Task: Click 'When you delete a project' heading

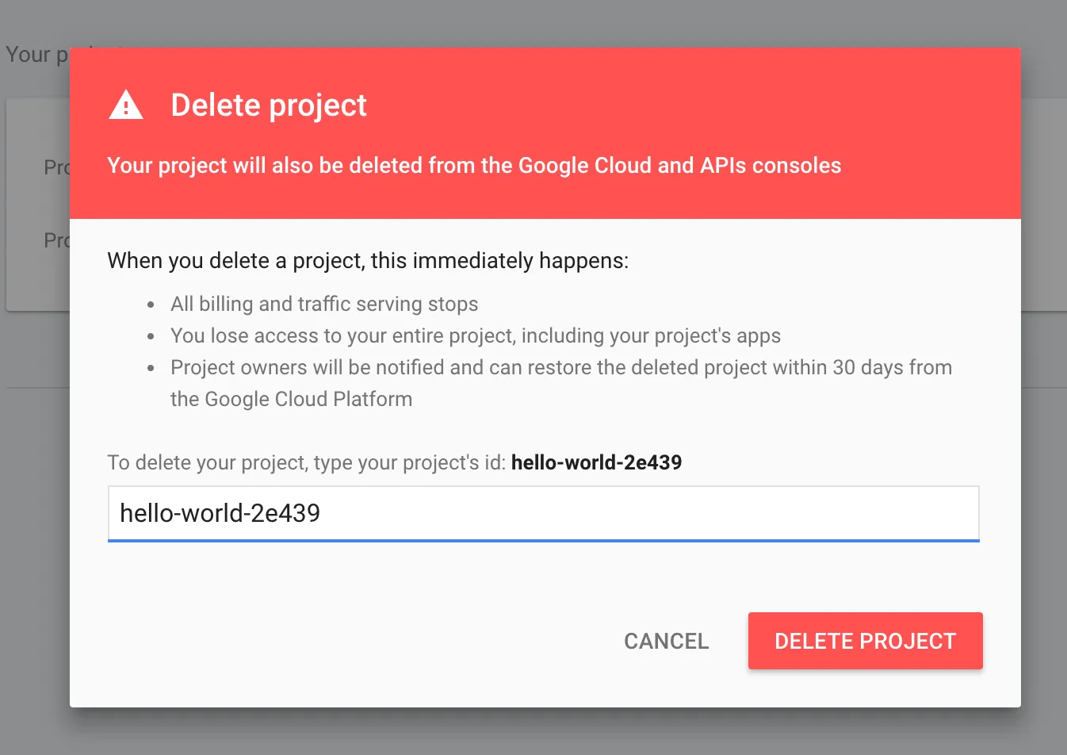Action: click(x=368, y=261)
